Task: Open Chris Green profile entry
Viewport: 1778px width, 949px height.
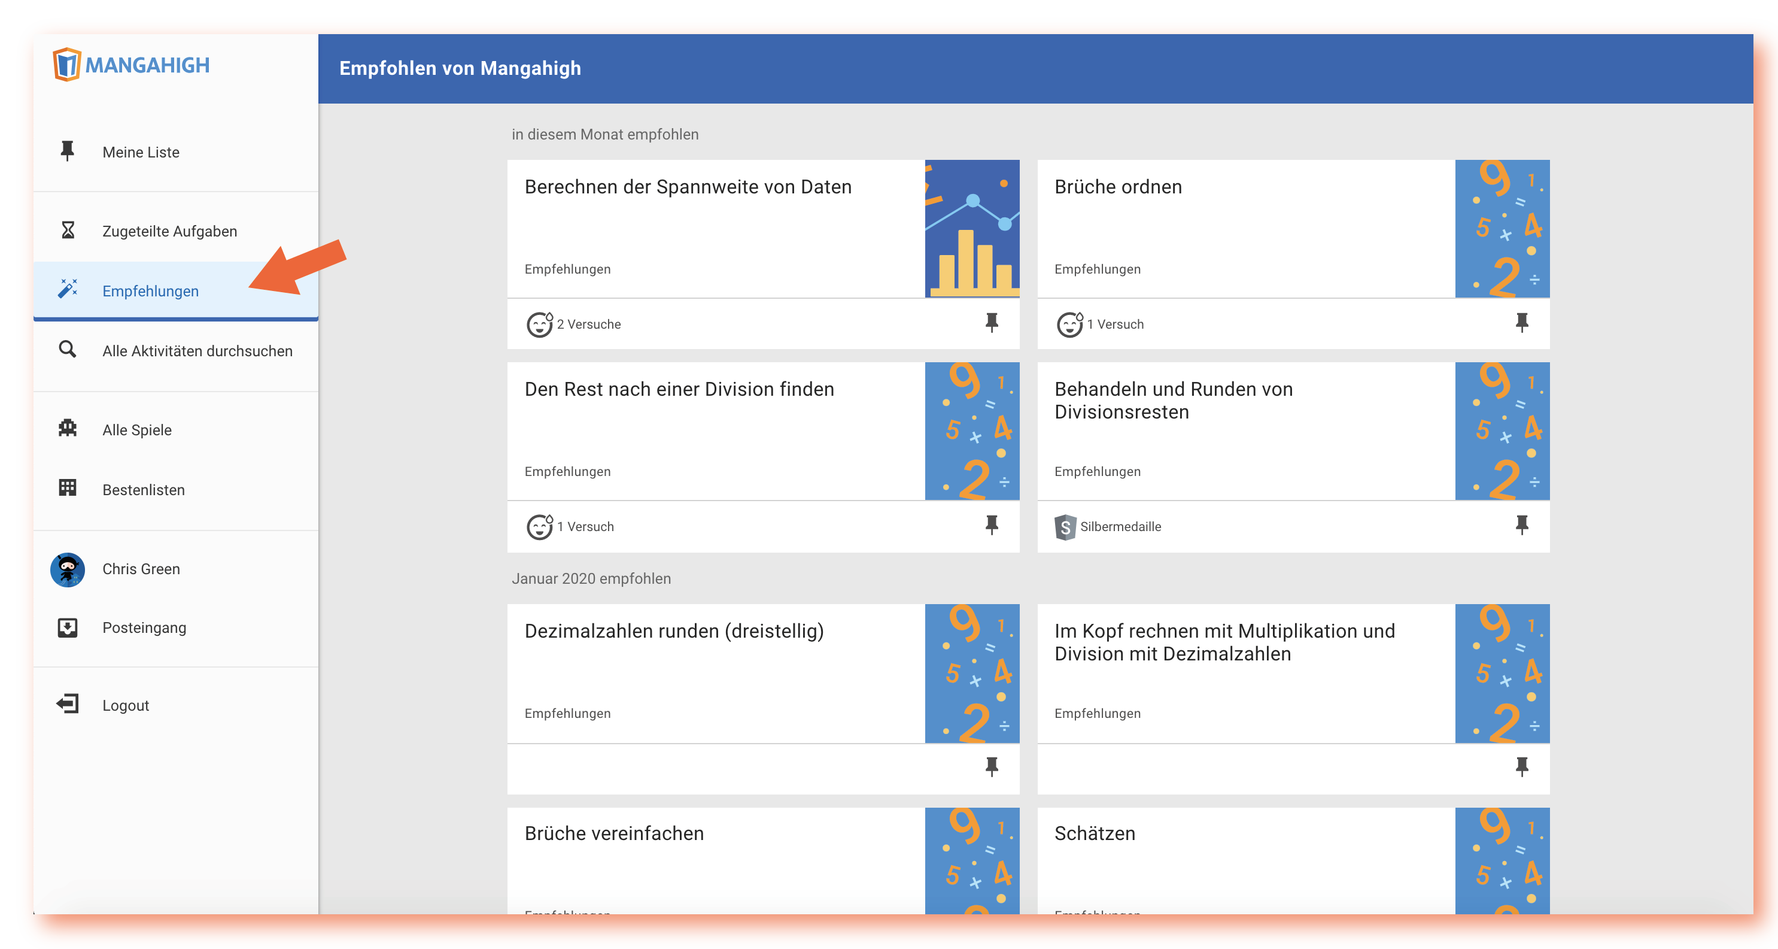Action: click(175, 569)
